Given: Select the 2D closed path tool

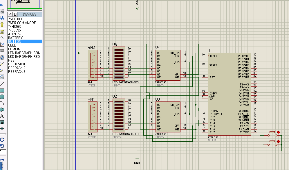Looking at the screenshot, I should tap(2, 110).
